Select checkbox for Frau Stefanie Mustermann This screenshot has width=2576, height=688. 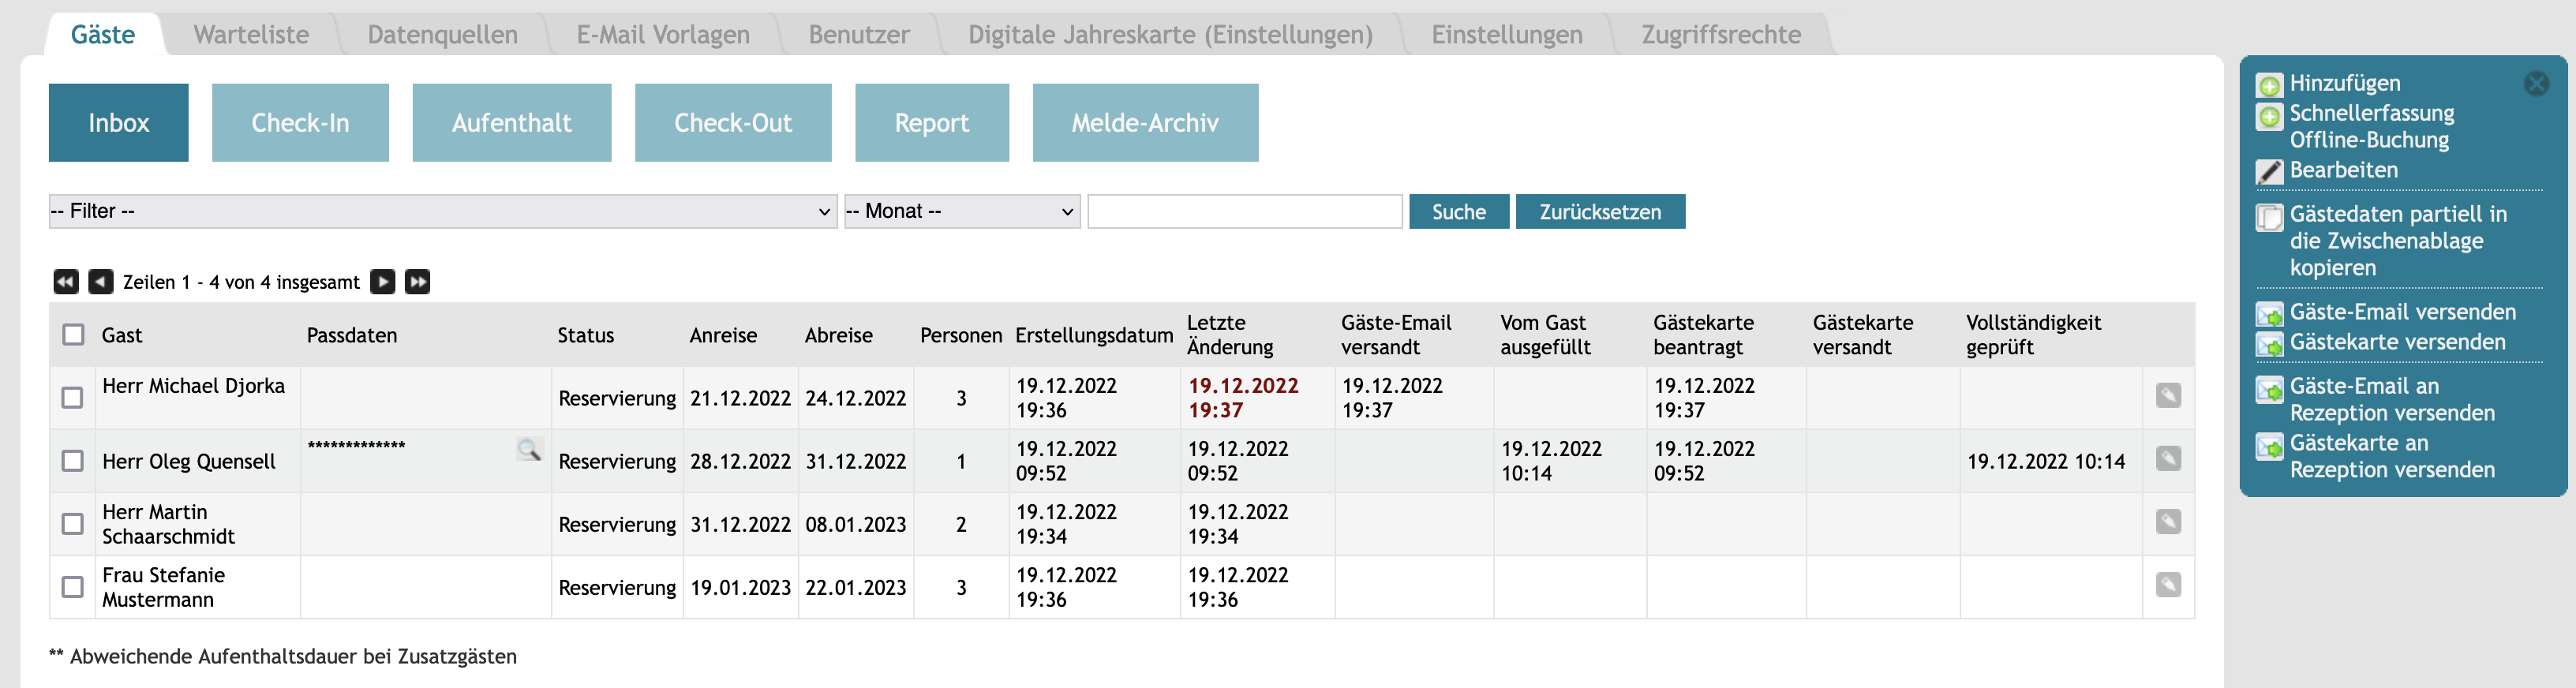click(x=73, y=587)
